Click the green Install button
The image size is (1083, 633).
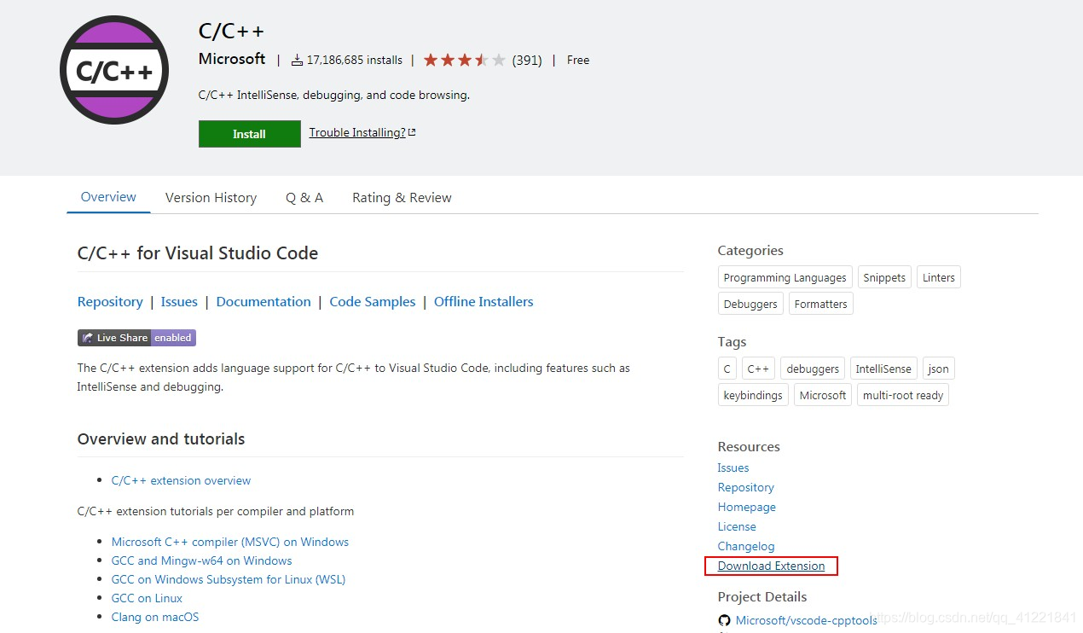(250, 134)
